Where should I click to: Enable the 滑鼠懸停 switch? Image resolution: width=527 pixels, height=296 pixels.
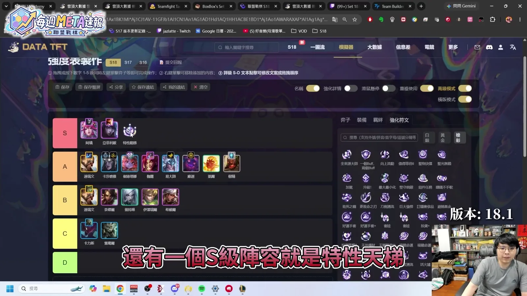(x=389, y=88)
